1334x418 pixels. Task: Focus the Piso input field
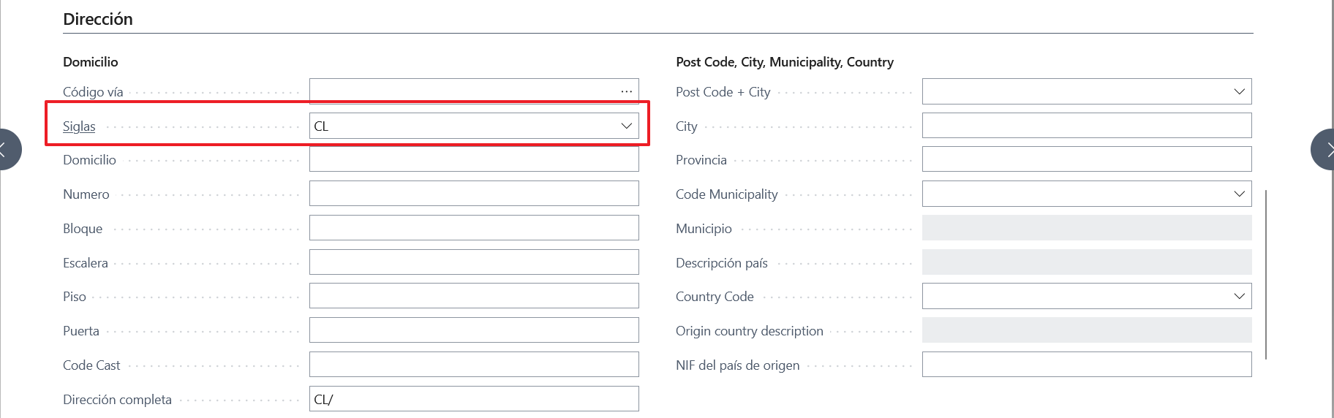(473, 296)
